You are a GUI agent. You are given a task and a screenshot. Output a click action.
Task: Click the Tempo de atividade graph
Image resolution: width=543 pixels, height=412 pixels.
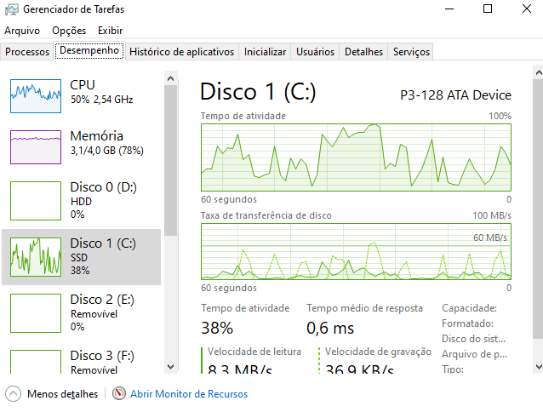[356, 157]
